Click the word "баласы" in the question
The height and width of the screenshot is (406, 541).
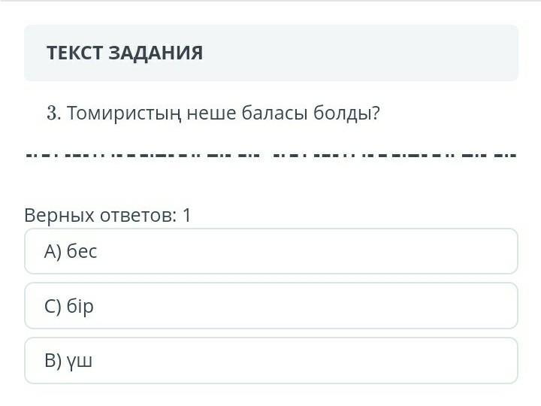tap(274, 114)
